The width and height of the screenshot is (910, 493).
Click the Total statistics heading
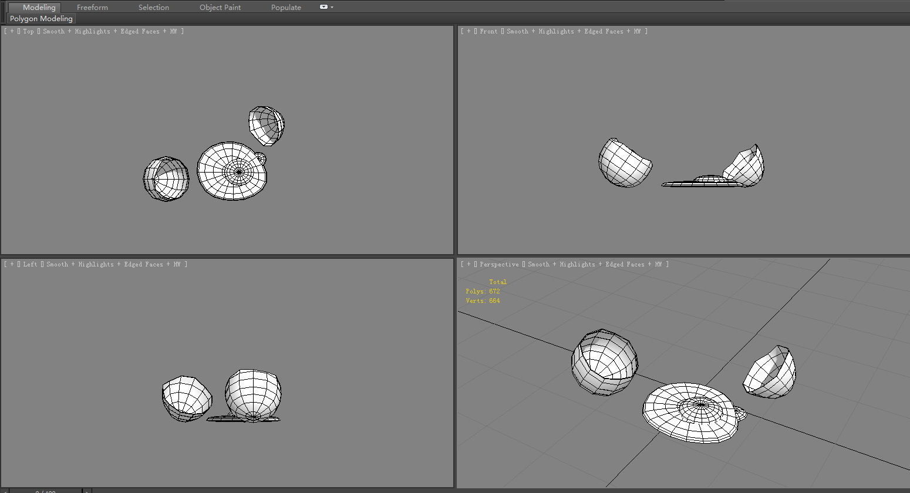point(498,282)
